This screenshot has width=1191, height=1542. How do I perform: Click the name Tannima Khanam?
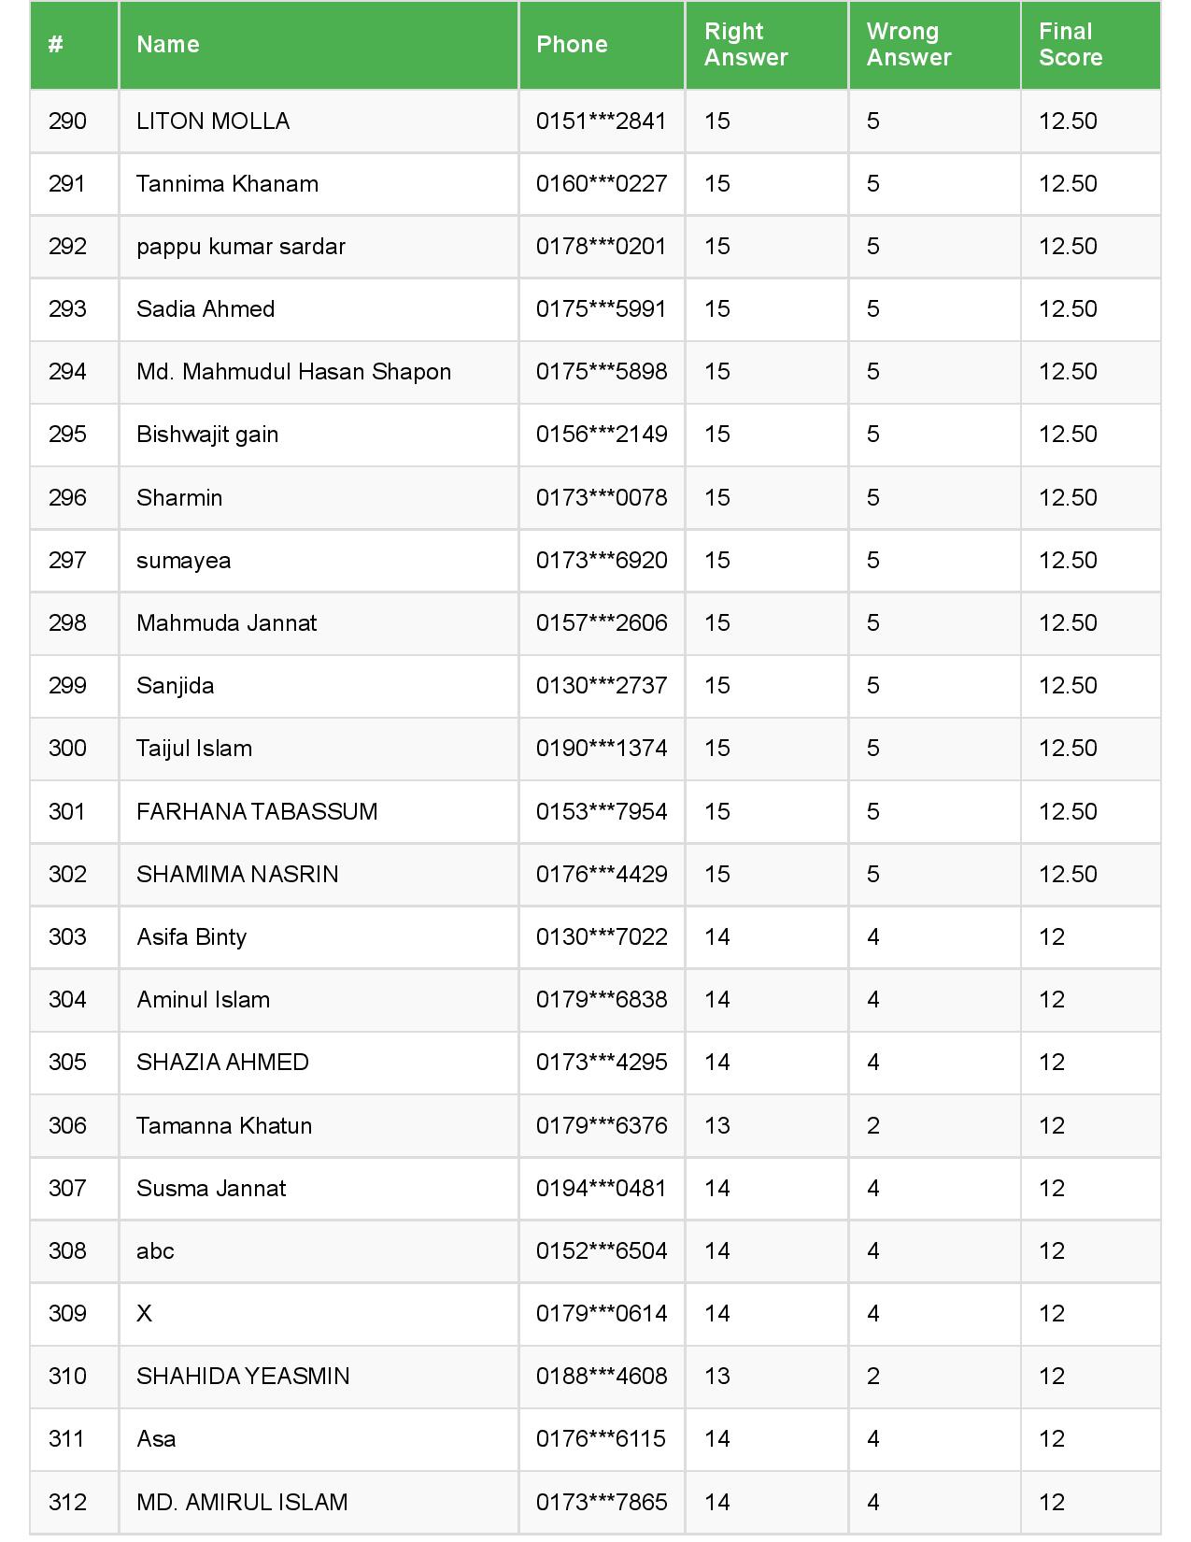click(x=227, y=184)
